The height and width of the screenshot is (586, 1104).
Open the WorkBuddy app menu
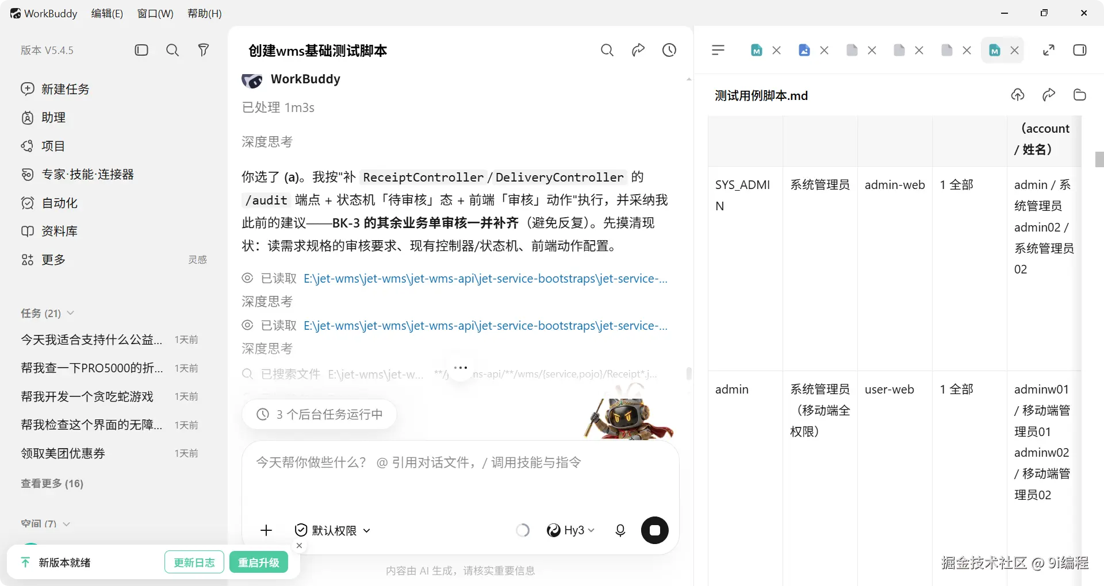point(44,13)
